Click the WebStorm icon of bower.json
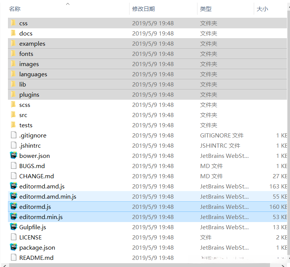The width and height of the screenshot is (290, 267). 14,155
